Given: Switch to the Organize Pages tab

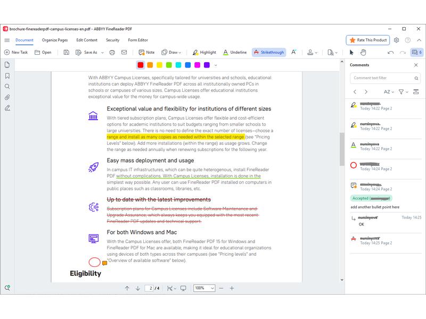Looking at the screenshot, I should pyautogui.click(x=55, y=40).
